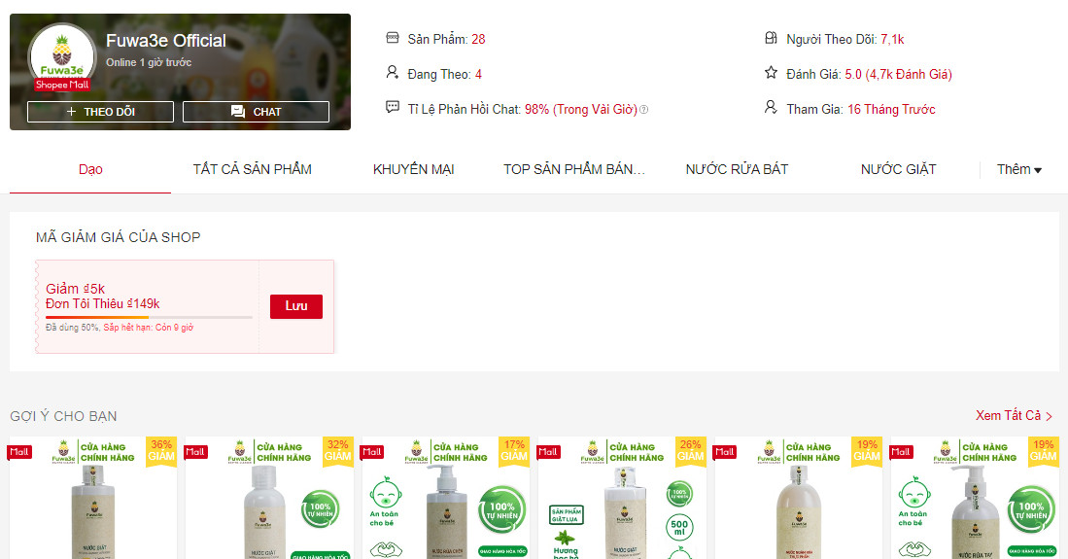Image resolution: width=1068 pixels, height=559 pixels.
Task: Click the person icon next to Đang Theo
Action: click(x=393, y=72)
